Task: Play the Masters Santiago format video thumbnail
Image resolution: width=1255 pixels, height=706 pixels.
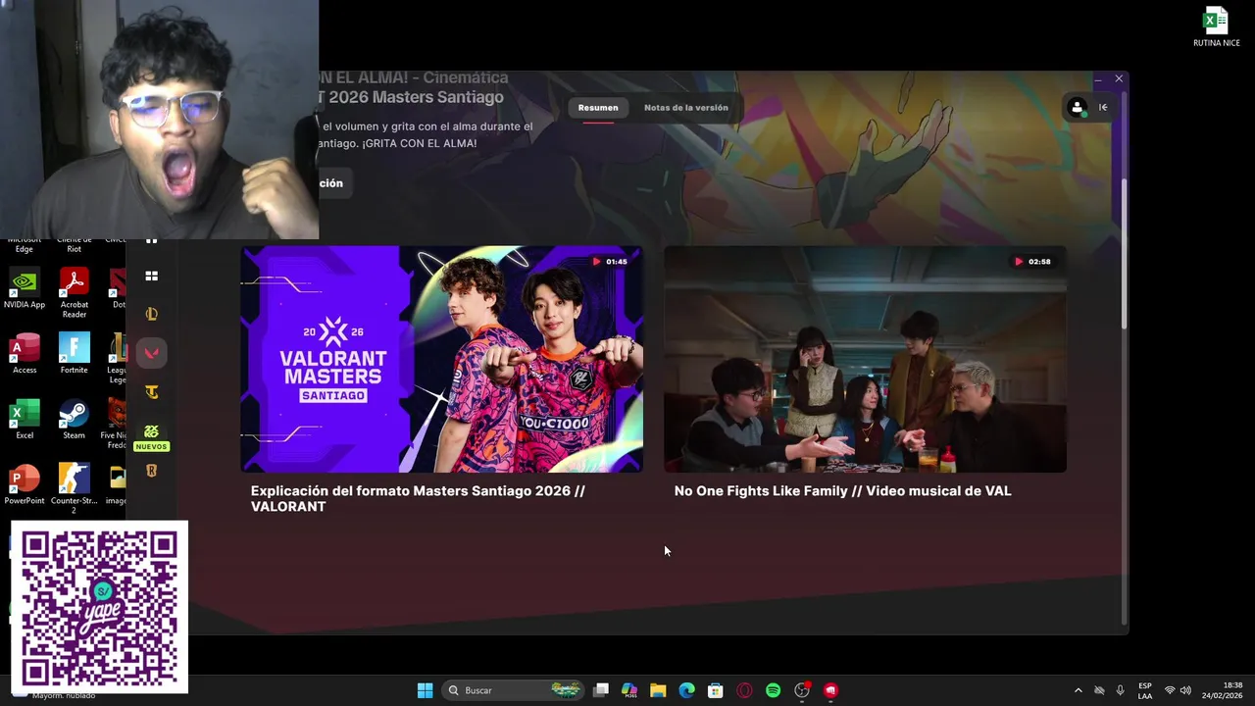Action: coord(442,359)
